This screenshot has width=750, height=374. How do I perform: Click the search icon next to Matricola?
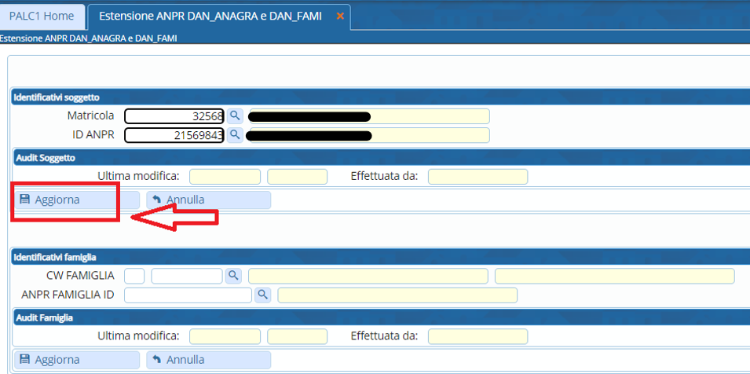[234, 115]
